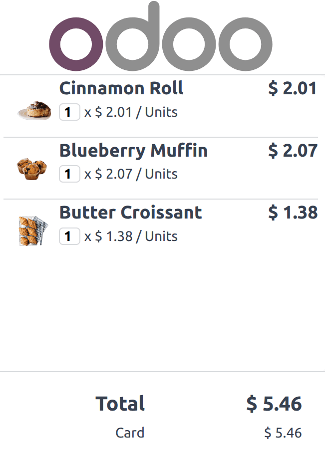Image resolution: width=325 pixels, height=450 pixels.
Task: Click the Butter Croissant unit price text
Action: pyautogui.click(x=131, y=236)
